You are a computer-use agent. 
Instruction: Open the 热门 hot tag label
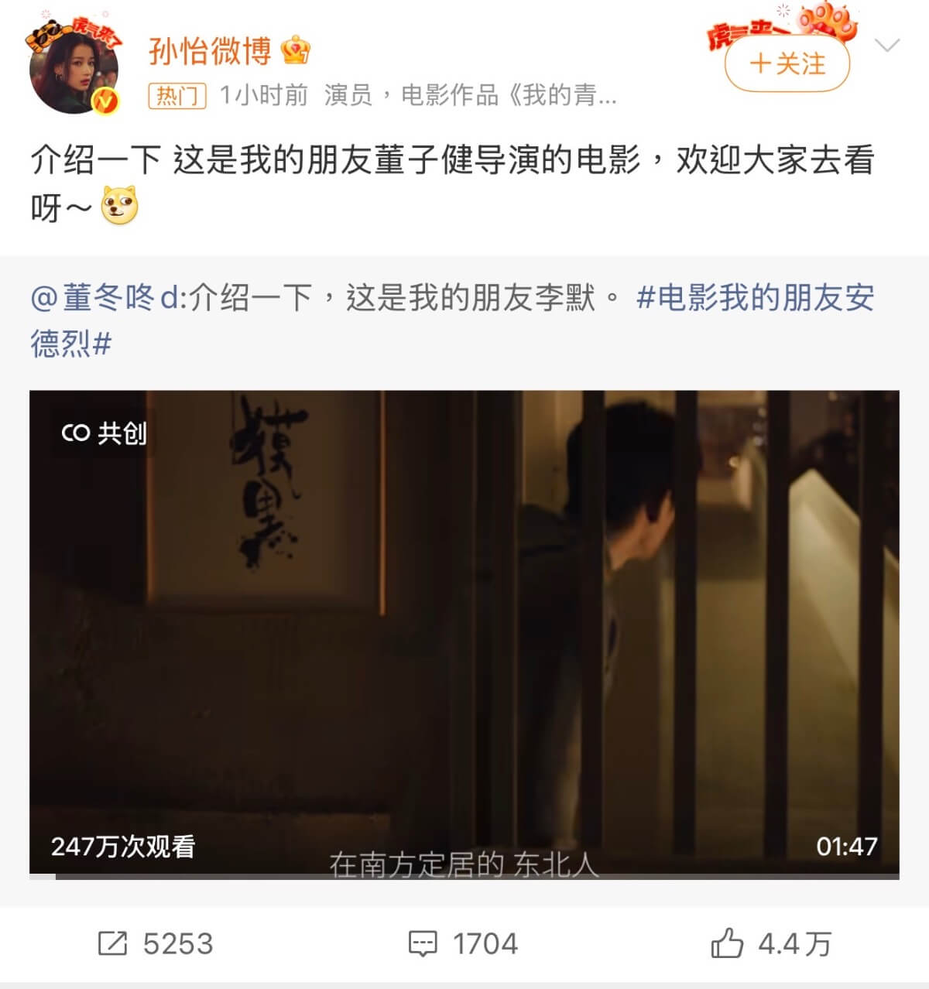point(177,95)
